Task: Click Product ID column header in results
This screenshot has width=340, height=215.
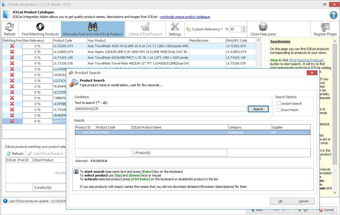Action: (x=86, y=127)
